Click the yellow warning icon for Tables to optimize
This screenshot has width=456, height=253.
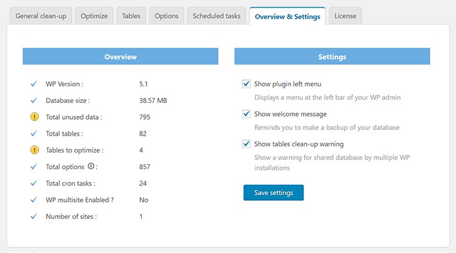click(x=34, y=150)
